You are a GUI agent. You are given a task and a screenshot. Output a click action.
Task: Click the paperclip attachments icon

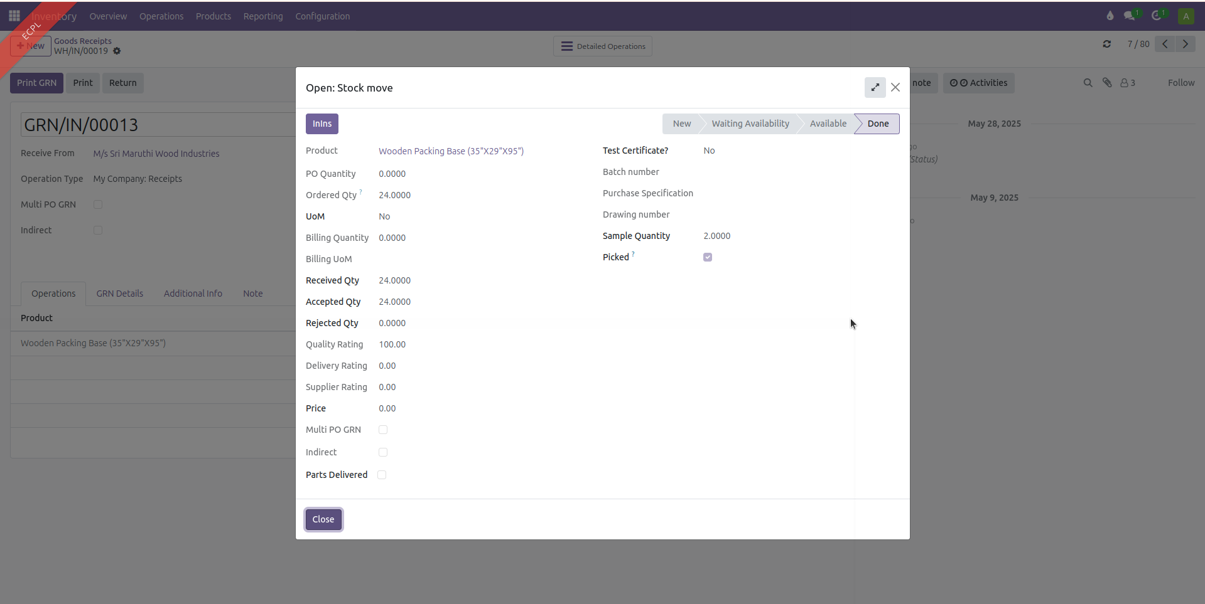(1107, 83)
